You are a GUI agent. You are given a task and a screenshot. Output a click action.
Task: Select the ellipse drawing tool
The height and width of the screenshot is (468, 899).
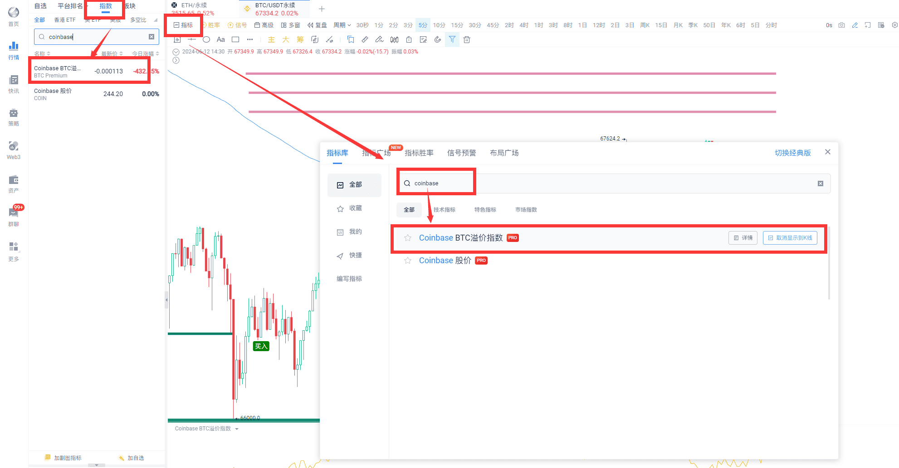click(x=206, y=39)
